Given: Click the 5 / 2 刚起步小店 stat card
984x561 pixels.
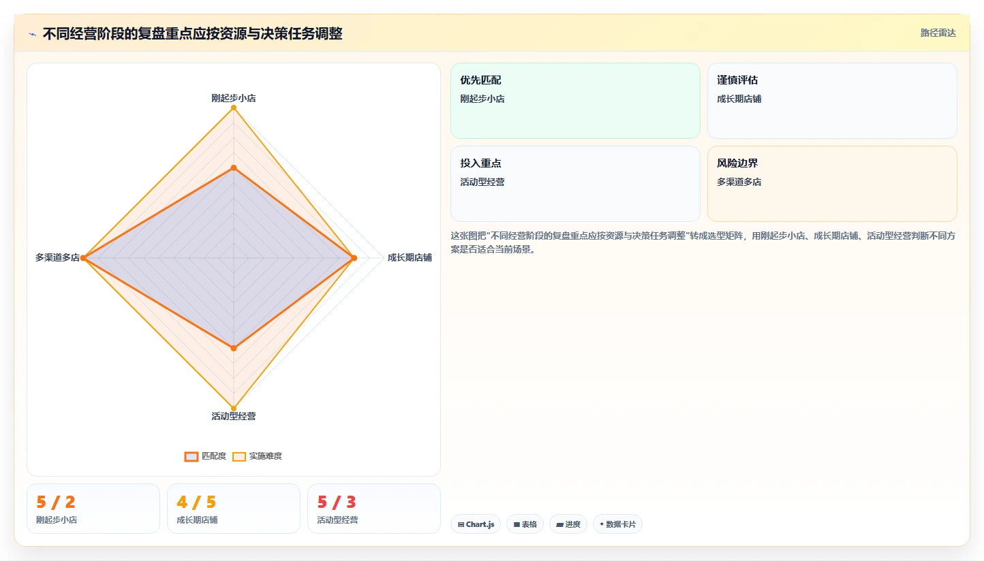Looking at the screenshot, I should (x=93, y=509).
